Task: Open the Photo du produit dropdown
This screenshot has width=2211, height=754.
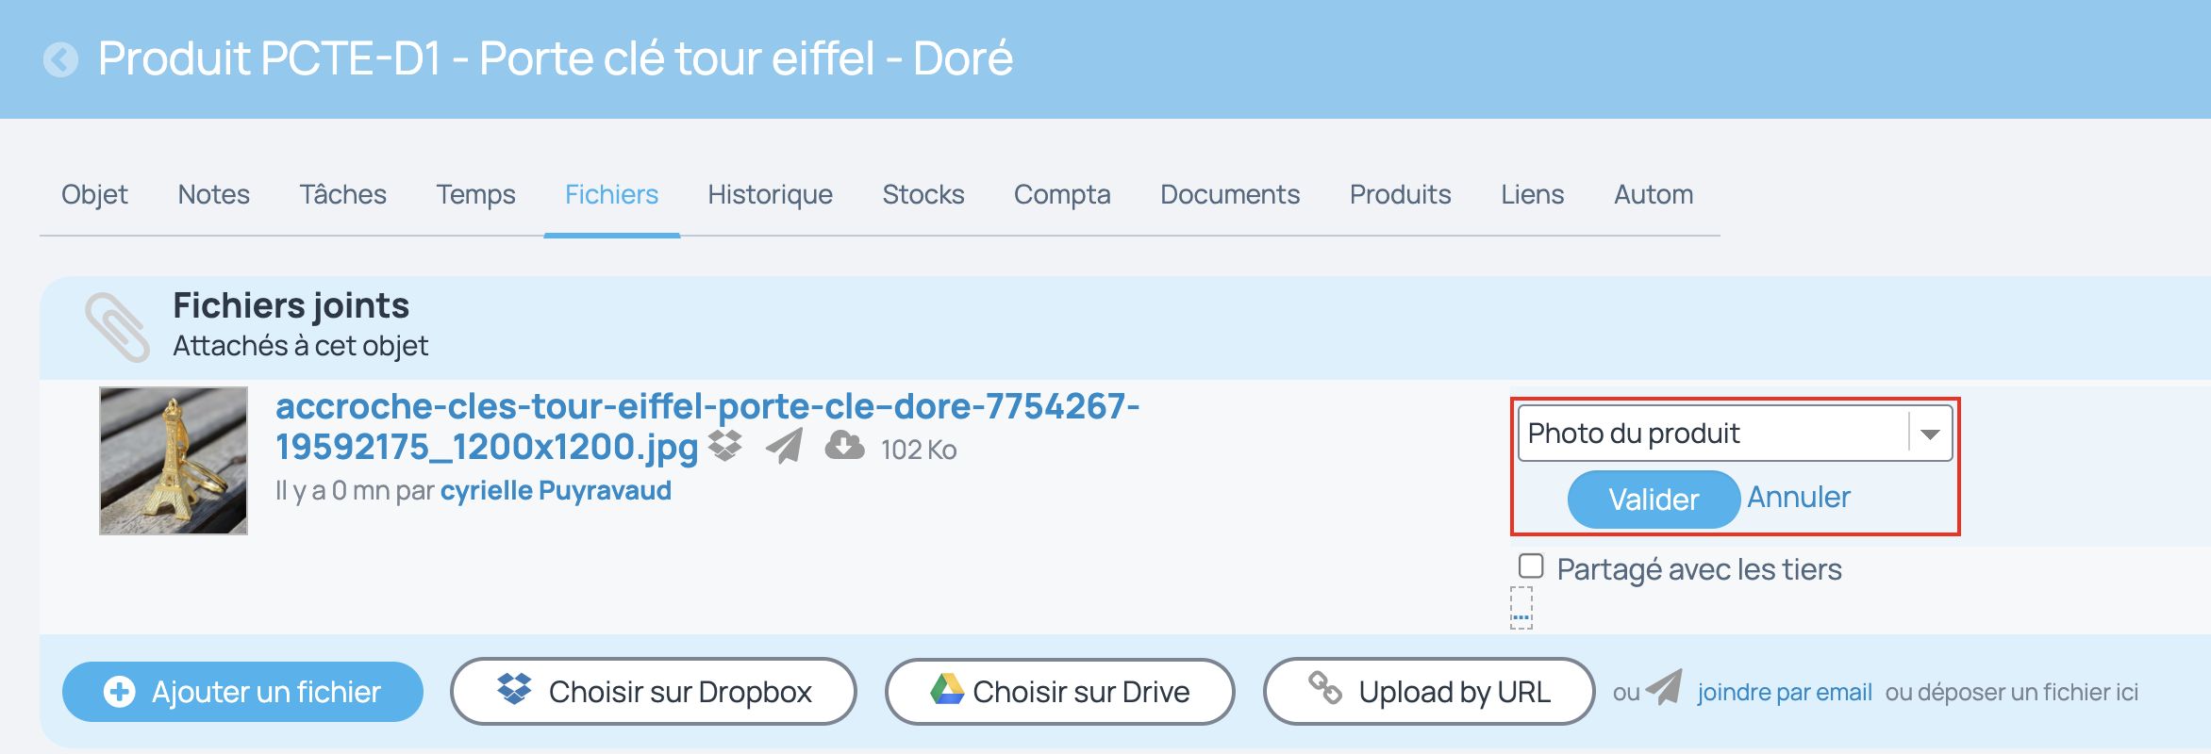Action: click(x=1735, y=434)
